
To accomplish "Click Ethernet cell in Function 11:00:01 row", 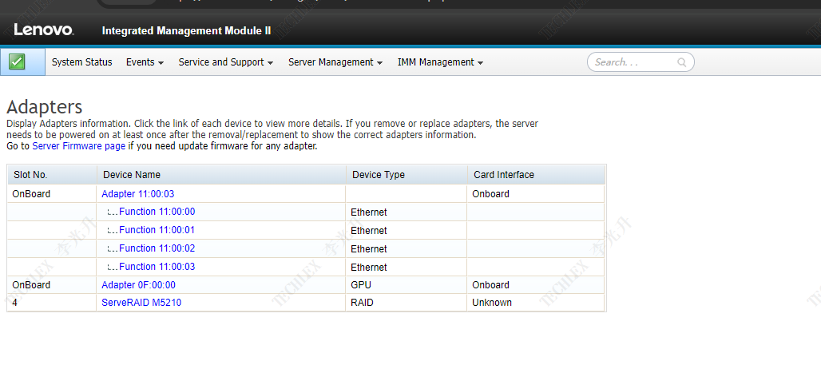I will (x=407, y=231).
